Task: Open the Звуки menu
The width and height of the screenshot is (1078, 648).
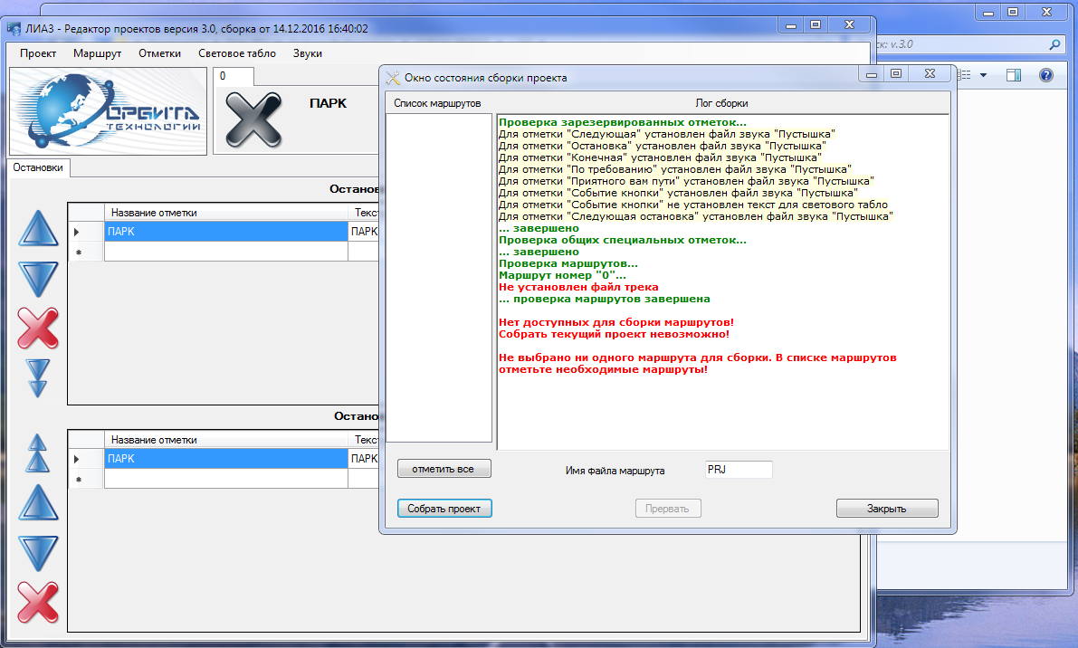Action: [308, 53]
